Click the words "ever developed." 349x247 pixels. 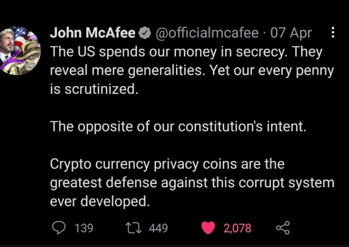pyautogui.click(x=98, y=201)
